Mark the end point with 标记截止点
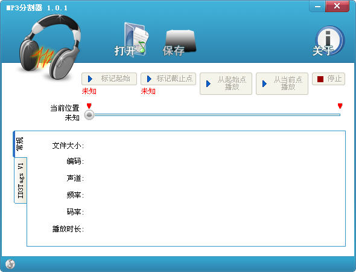356x272 pixels. [x=168, y=79]
